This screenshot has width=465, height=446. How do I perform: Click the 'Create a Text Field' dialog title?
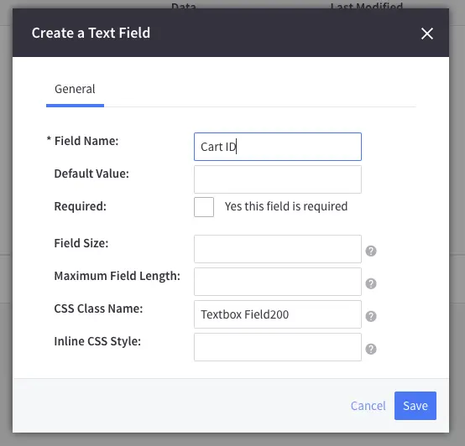[x=91, y=33]
